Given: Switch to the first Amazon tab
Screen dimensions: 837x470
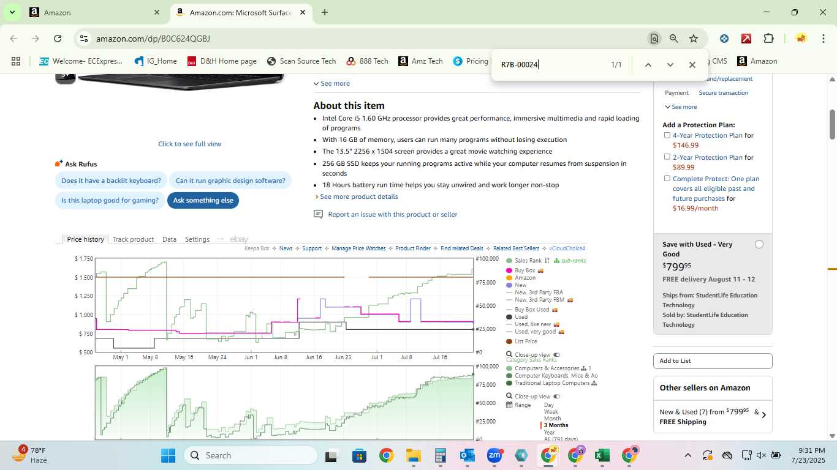Looking at the screenshot, I should [95, 12].
